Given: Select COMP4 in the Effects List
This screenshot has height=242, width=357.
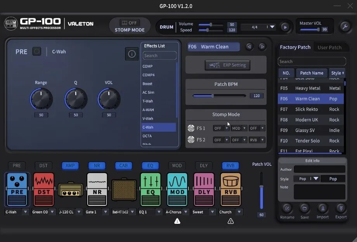Looking at the screenshot, I should 158,75.
